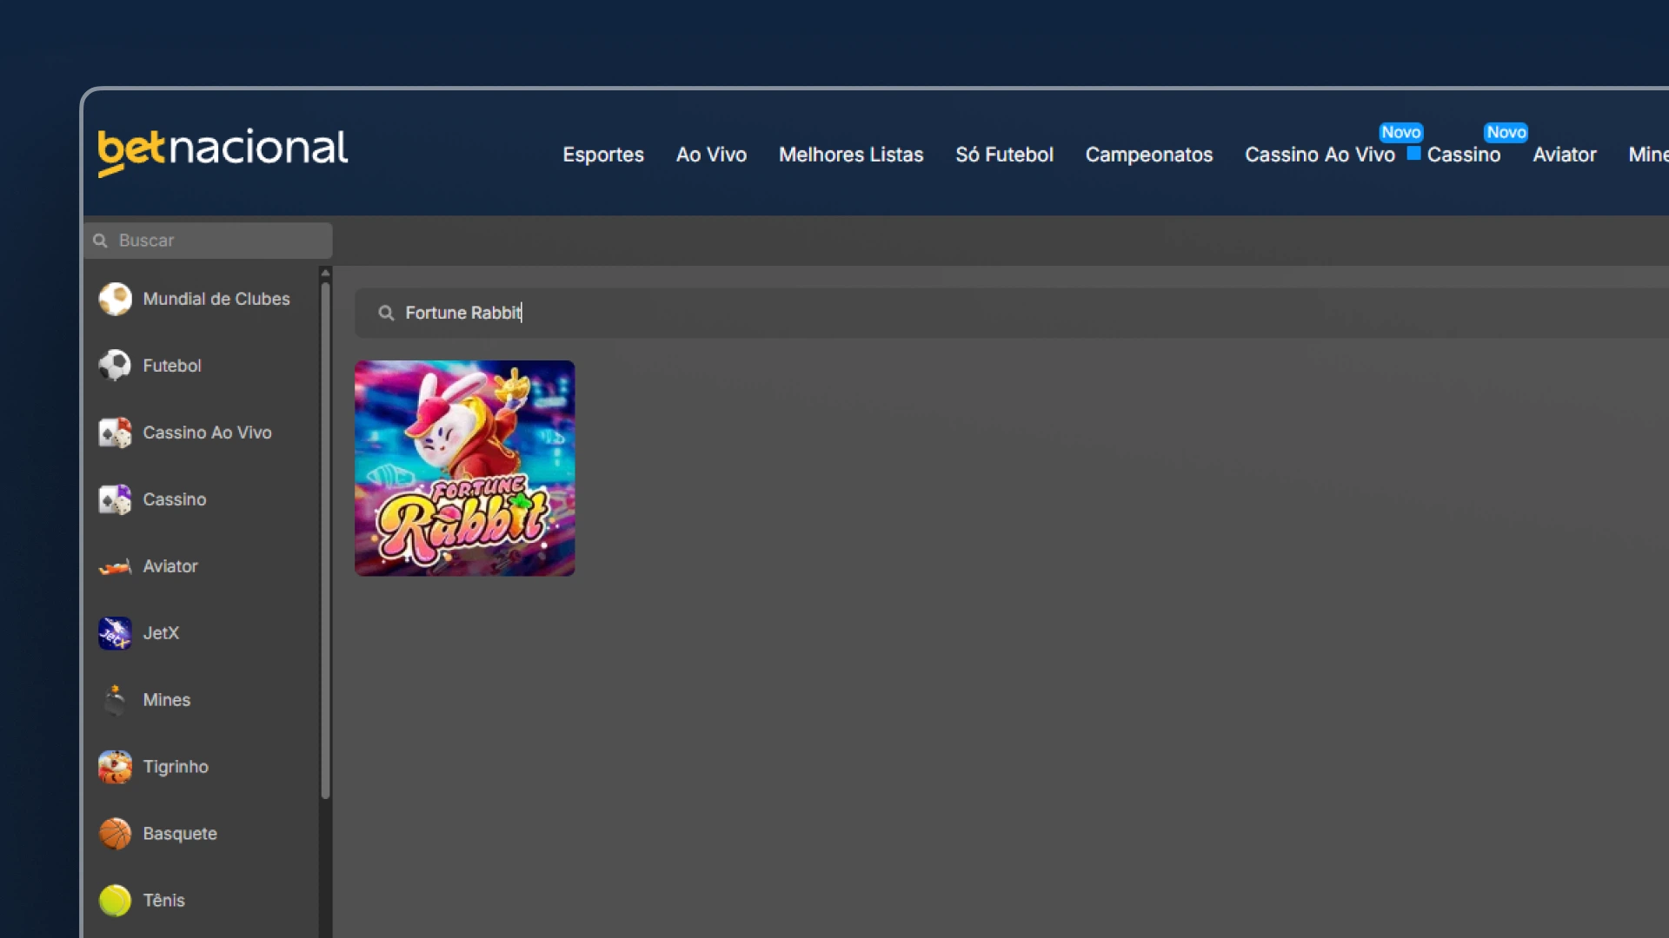Image resolution: width=1669 pixels, height=938 pixels.
Task: Click the Mundial de Clubes ball icon
Action: pyautogui.click(x=115, y=299)
